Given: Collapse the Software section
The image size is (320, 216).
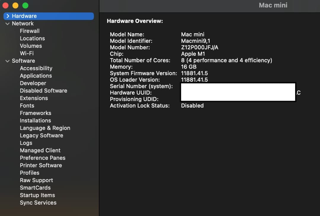Looking at the screenshot, I should pos(7,61).
